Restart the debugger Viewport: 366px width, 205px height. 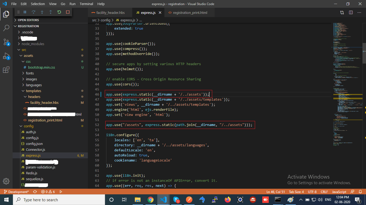pos(59,12)
